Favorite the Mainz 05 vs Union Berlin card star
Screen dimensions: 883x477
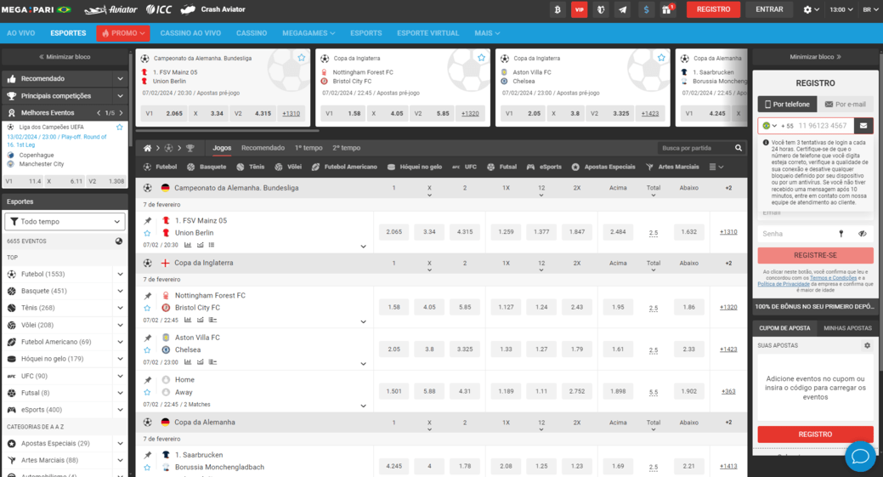click(302, 58)
